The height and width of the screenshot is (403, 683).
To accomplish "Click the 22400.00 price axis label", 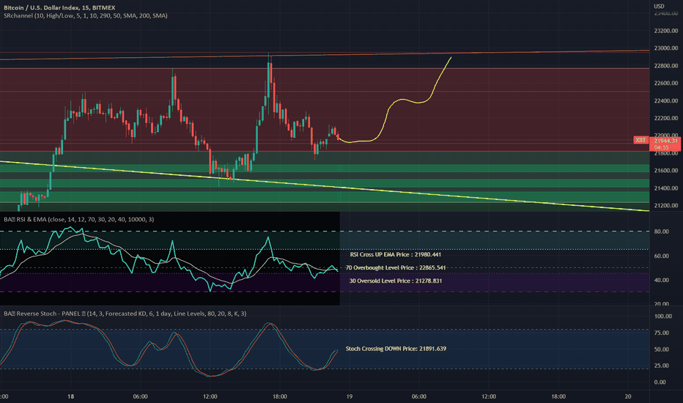I will [666, 100].
